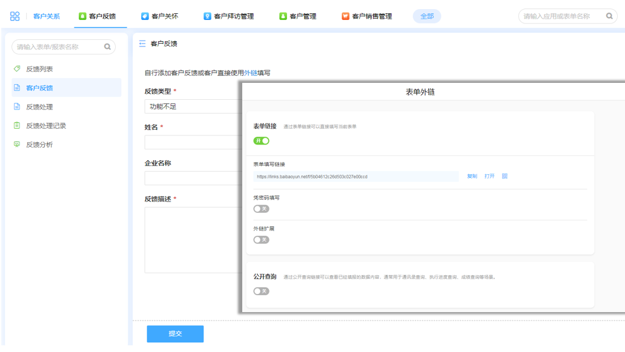This screenshot has width=625, height=352.
Task: Click the 外链 hyperlink in the description
Action: coord(251,73)
